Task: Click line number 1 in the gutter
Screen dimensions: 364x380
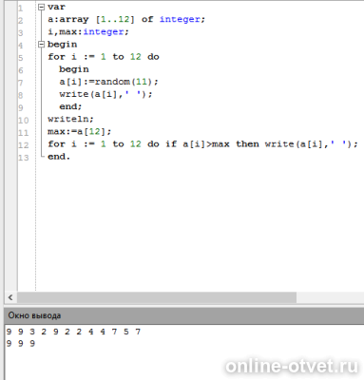Action: pyautogui.click(x=20, y=8)
